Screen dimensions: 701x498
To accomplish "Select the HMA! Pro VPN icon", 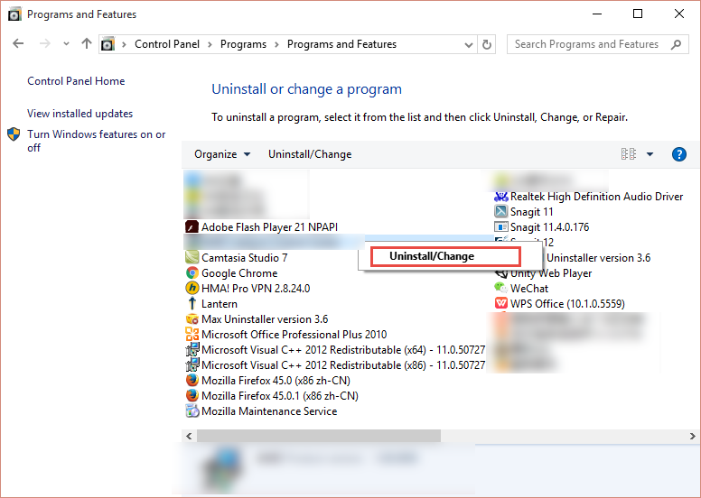I will tap(192, 288).
